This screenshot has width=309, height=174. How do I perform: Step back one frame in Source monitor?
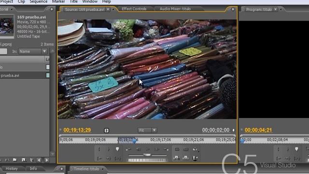pos(138,149)
